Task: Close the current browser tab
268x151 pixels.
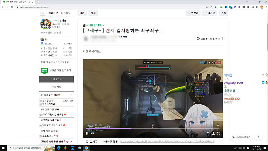Action: click(32, 2)
